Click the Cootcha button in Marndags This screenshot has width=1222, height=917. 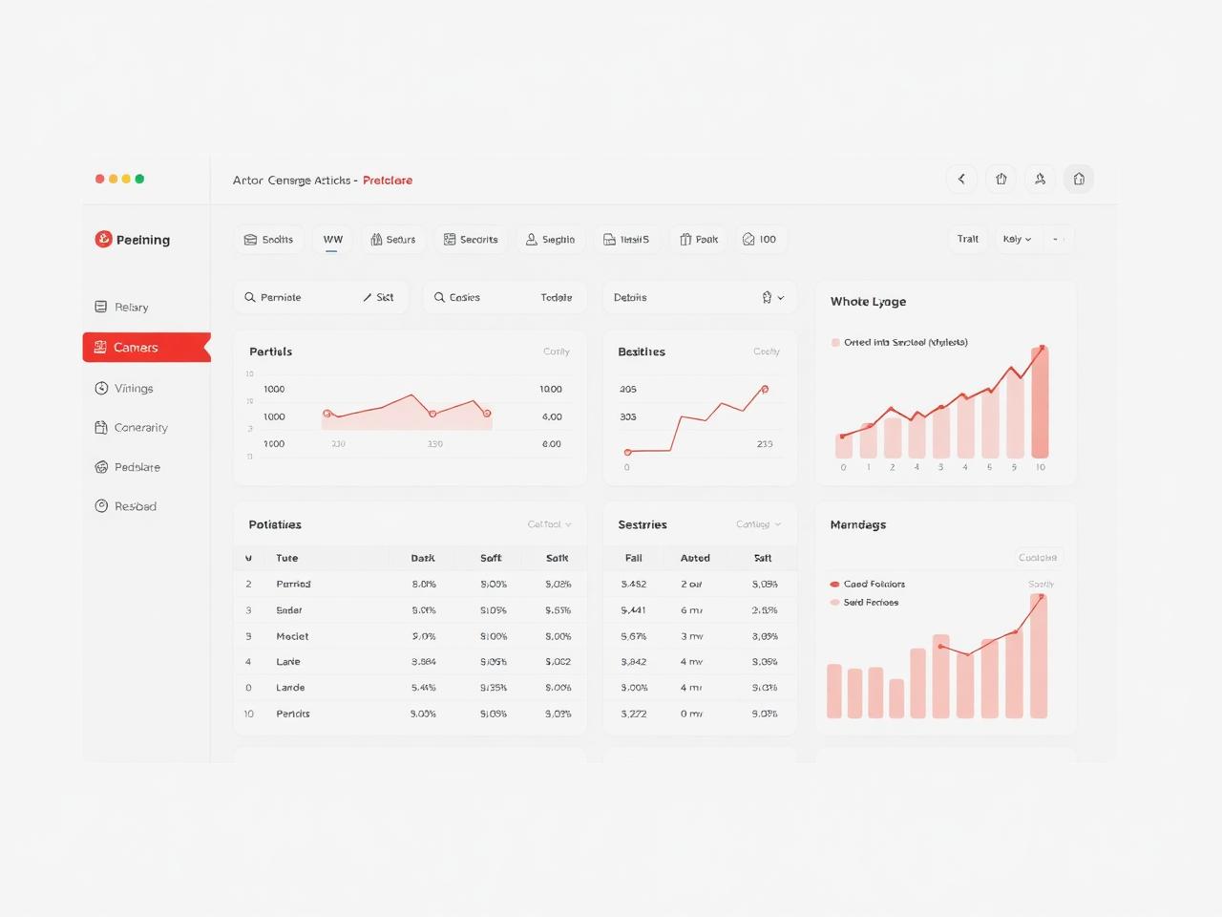tap(1038, 558)
